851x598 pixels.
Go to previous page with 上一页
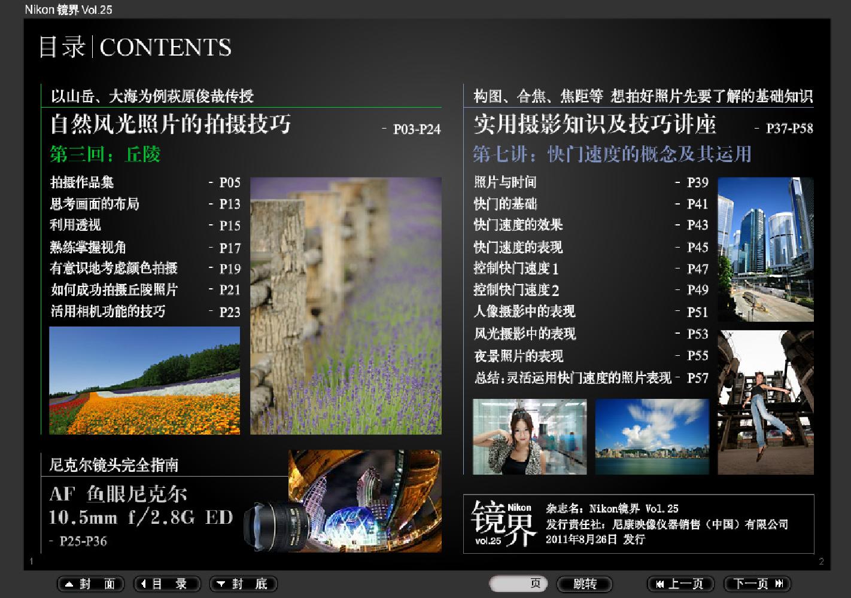click(x=680, y=584)
